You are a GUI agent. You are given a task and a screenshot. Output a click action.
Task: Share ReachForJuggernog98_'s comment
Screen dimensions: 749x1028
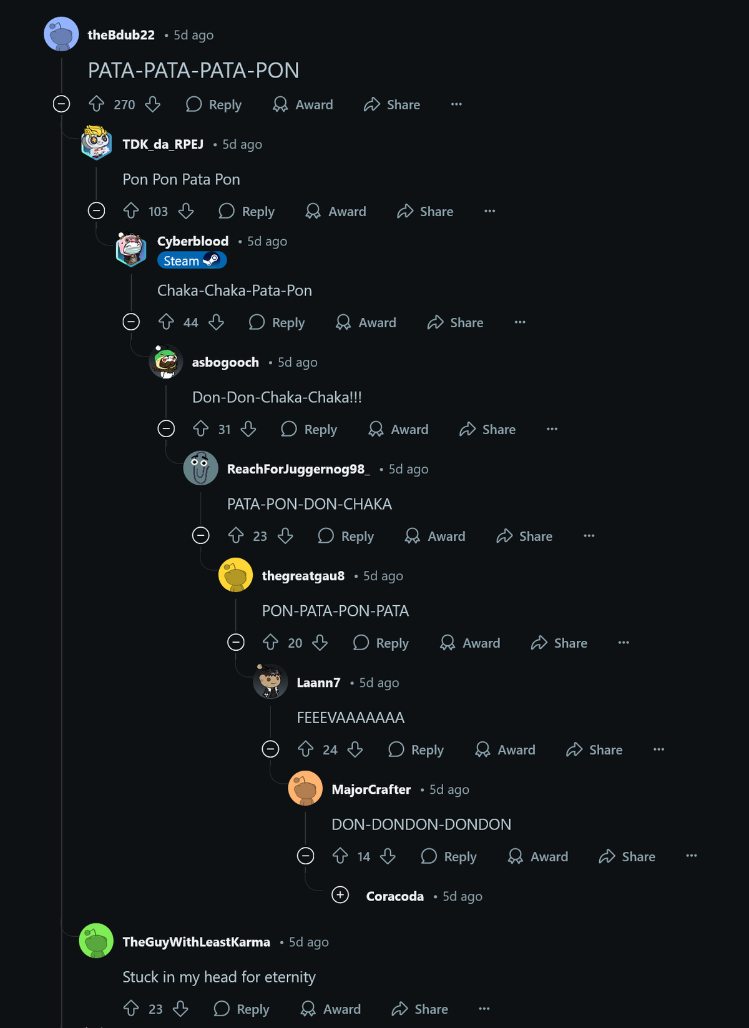[524, 536]
